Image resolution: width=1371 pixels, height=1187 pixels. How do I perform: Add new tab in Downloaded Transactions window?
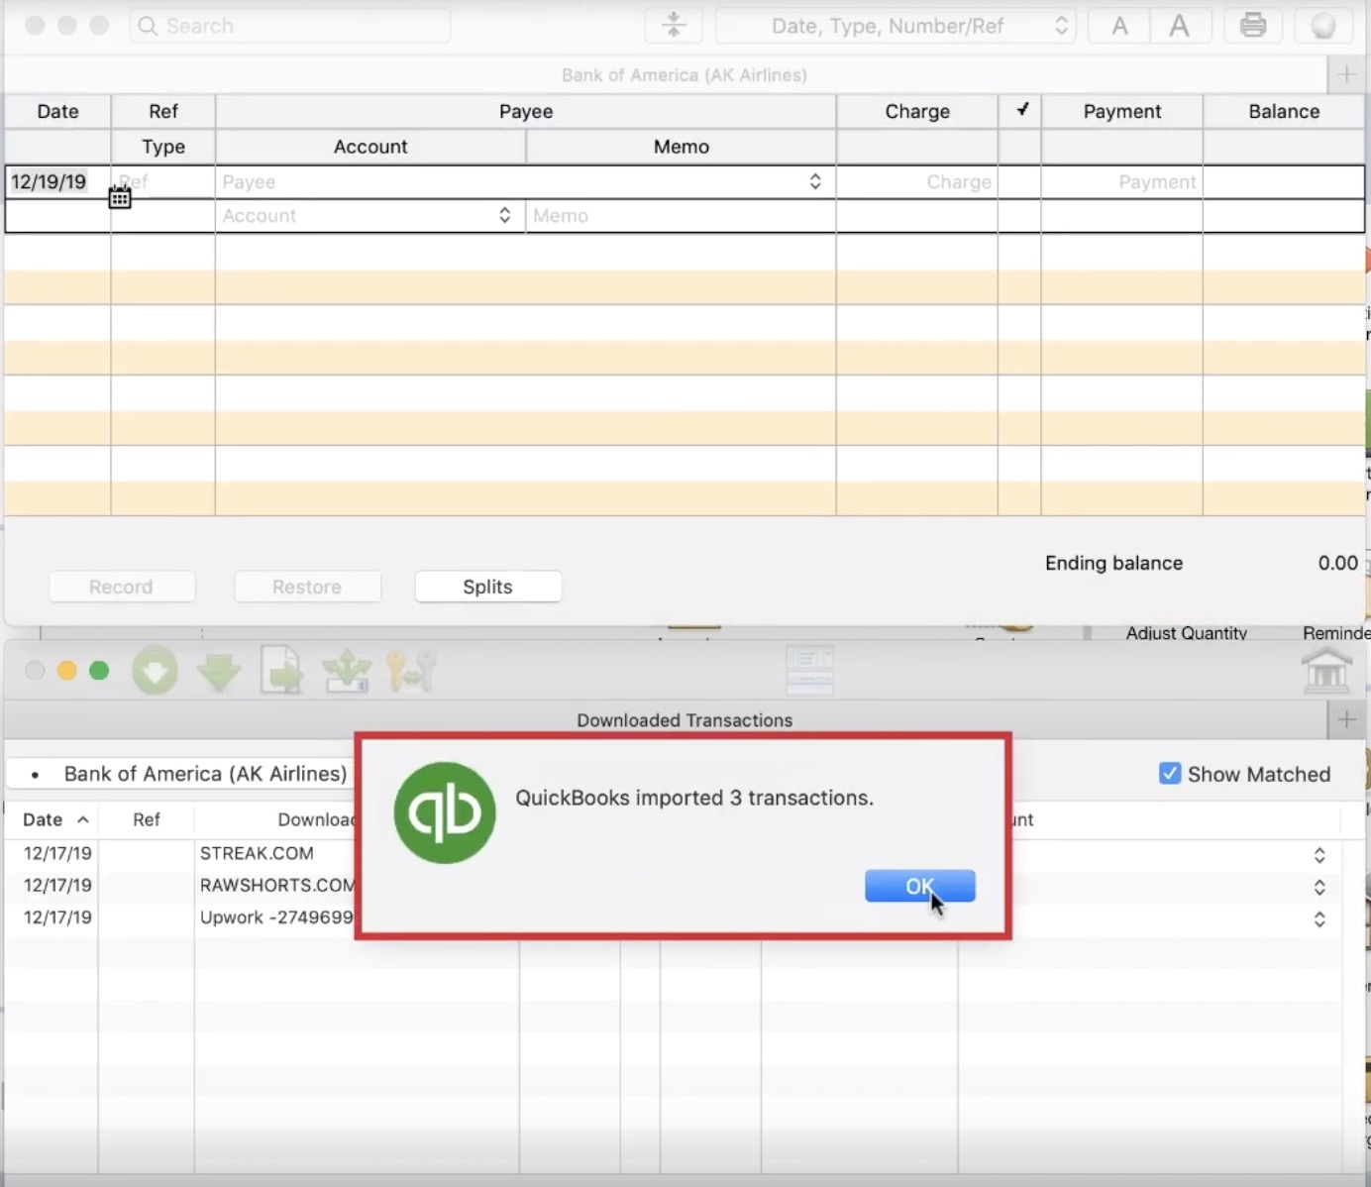1346,719
